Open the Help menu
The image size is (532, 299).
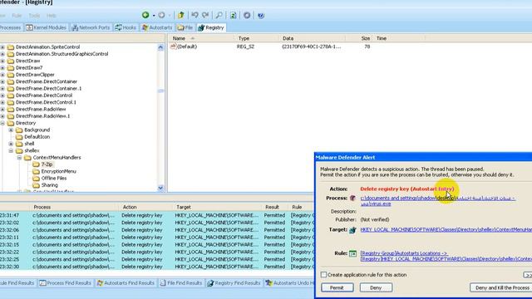[52, 16]
